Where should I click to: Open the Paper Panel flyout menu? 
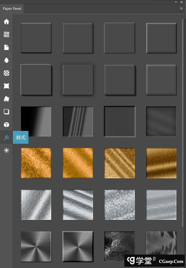(181, 9)
